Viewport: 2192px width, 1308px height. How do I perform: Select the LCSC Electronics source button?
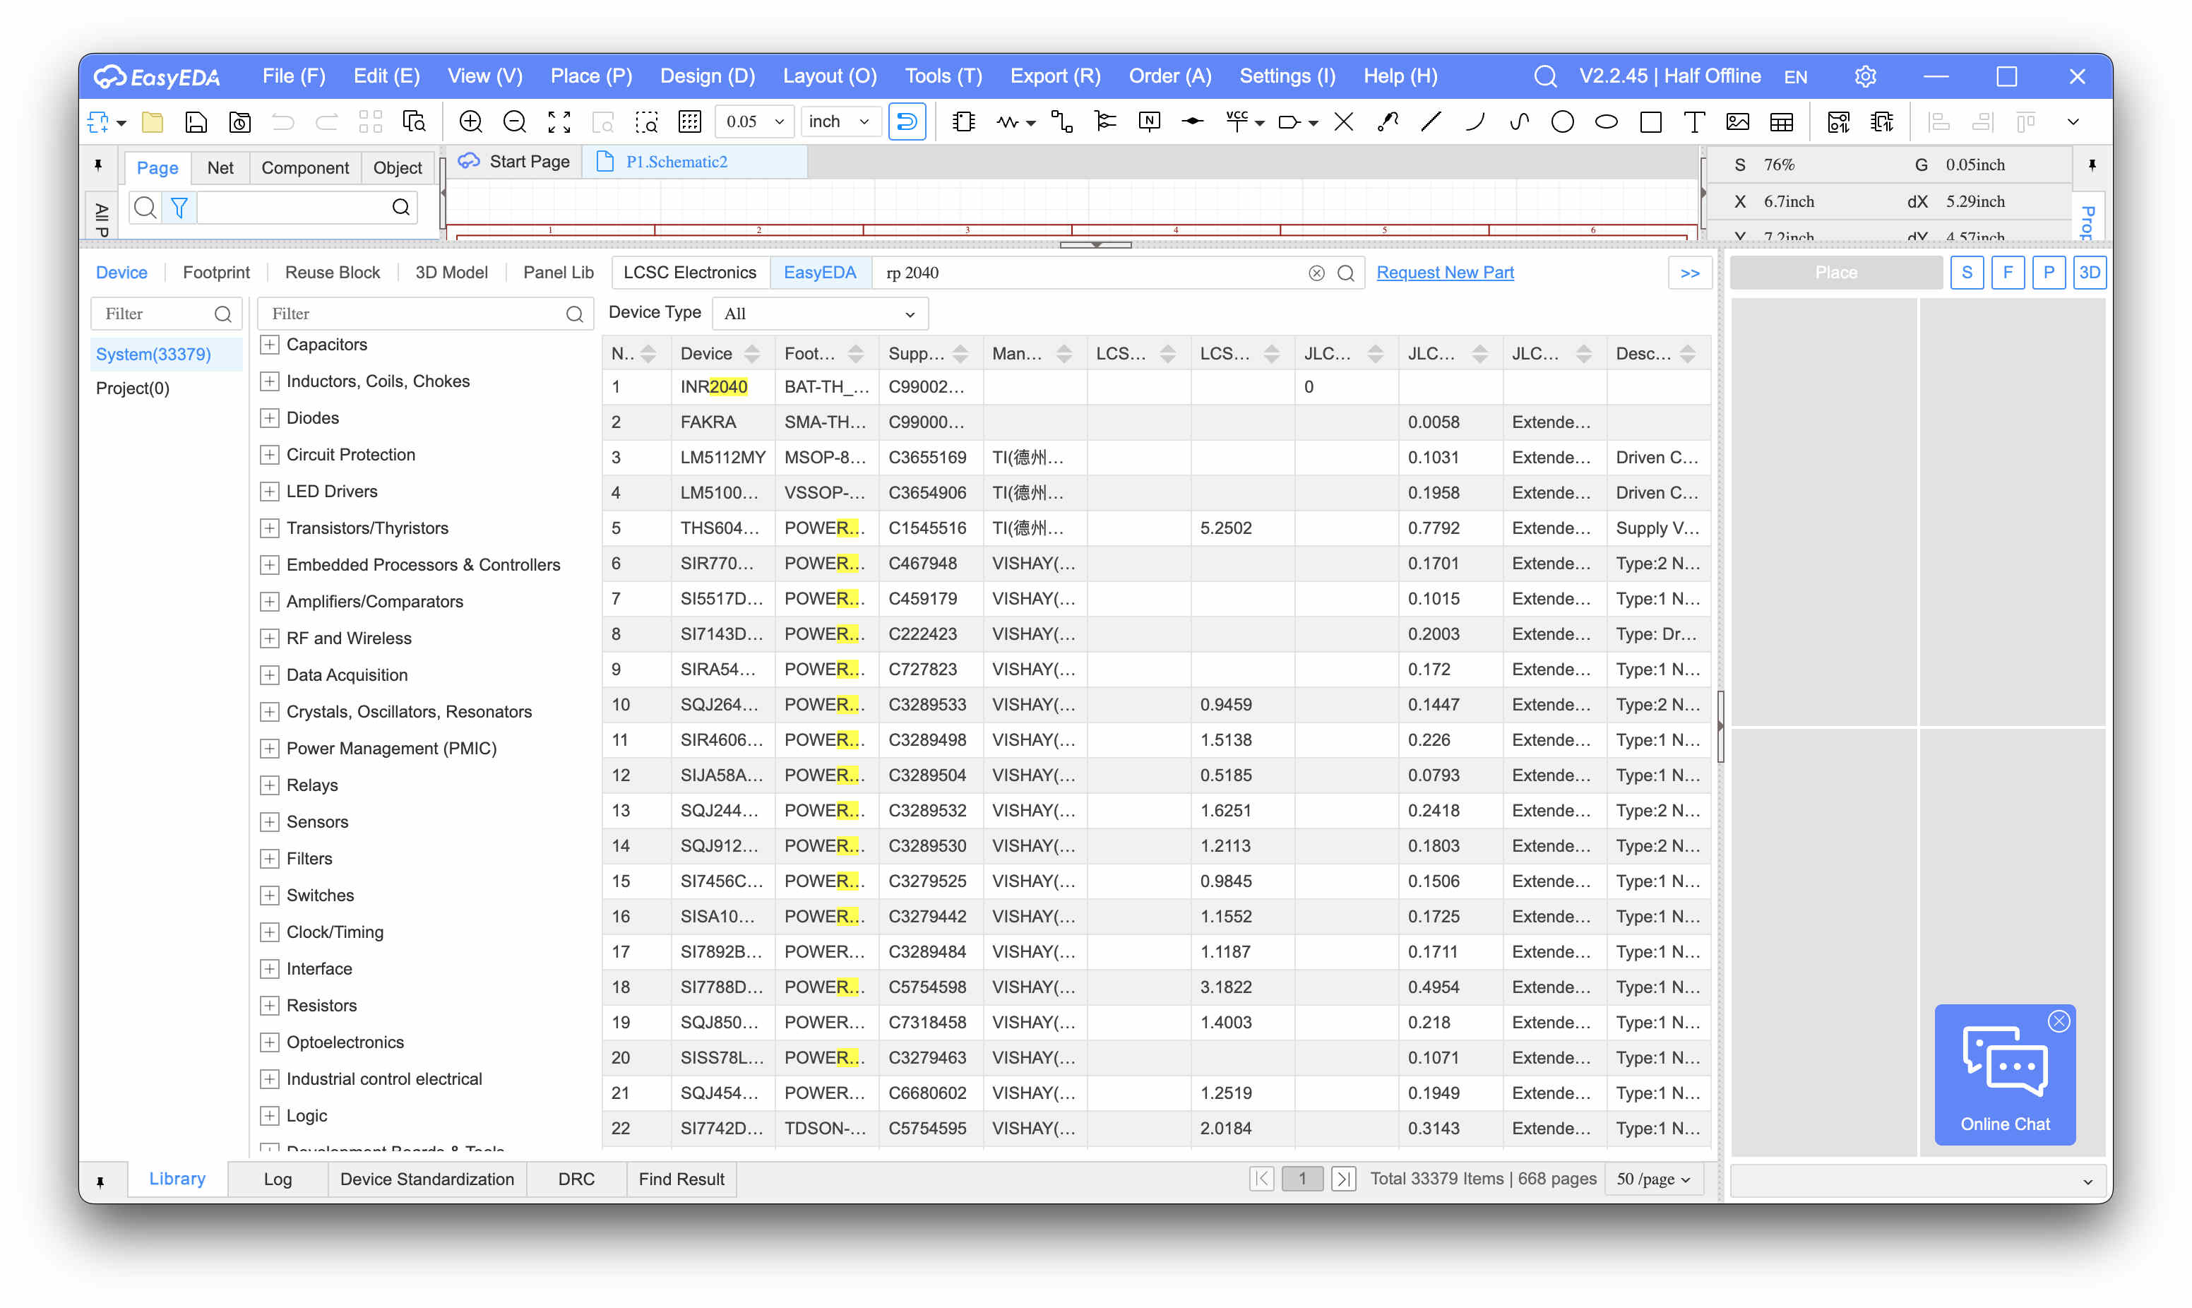click(690, 273)
